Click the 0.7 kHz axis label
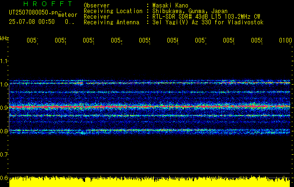 [x=4, y=154]
